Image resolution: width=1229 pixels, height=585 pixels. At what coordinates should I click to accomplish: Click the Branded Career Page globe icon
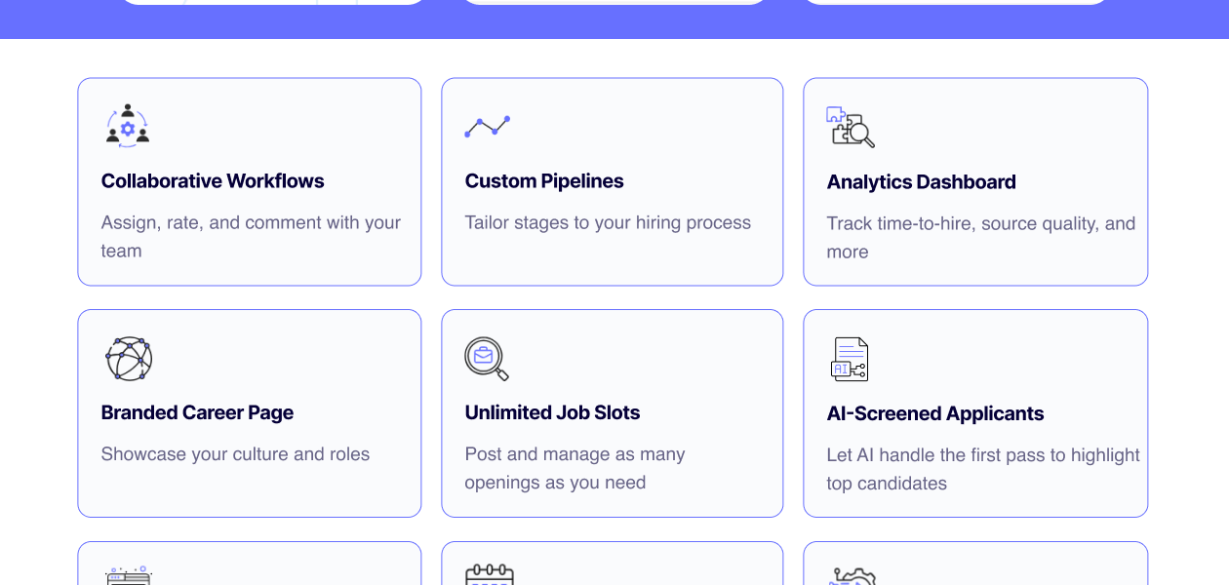(x=128, y=359)
